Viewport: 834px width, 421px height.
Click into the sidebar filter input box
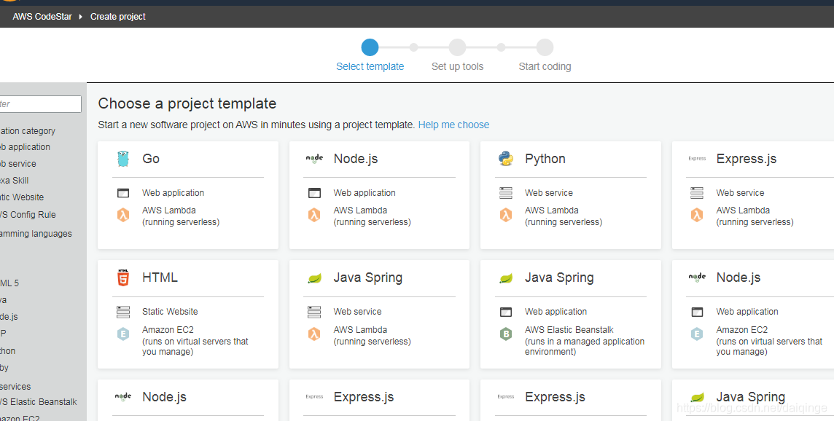(40, 104)
